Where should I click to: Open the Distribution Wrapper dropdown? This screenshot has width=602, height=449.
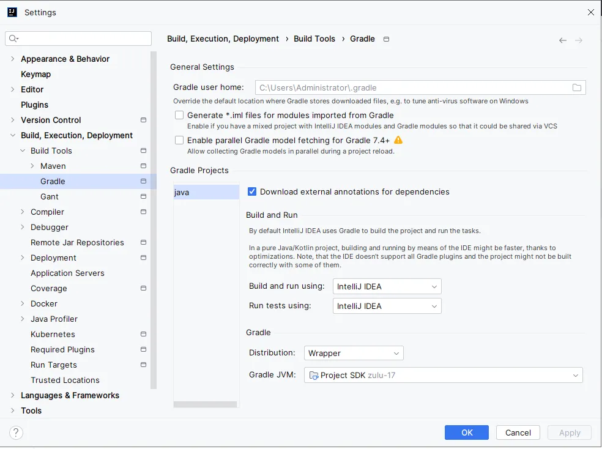(354, 353)
